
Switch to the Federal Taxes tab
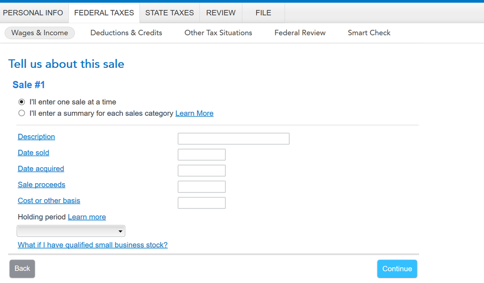(104, 13)
